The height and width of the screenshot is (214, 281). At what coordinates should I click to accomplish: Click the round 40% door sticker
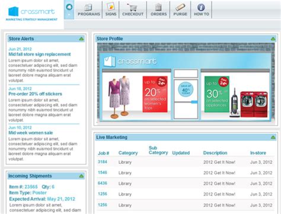pyautogui.click(x=186, y=90)
